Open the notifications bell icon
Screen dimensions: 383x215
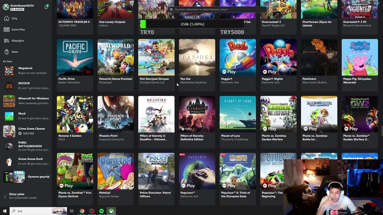[46, 7]
